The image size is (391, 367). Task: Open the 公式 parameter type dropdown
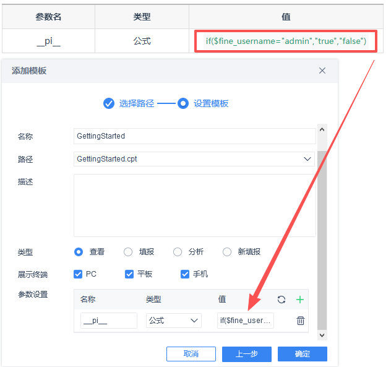coord(174,321)
